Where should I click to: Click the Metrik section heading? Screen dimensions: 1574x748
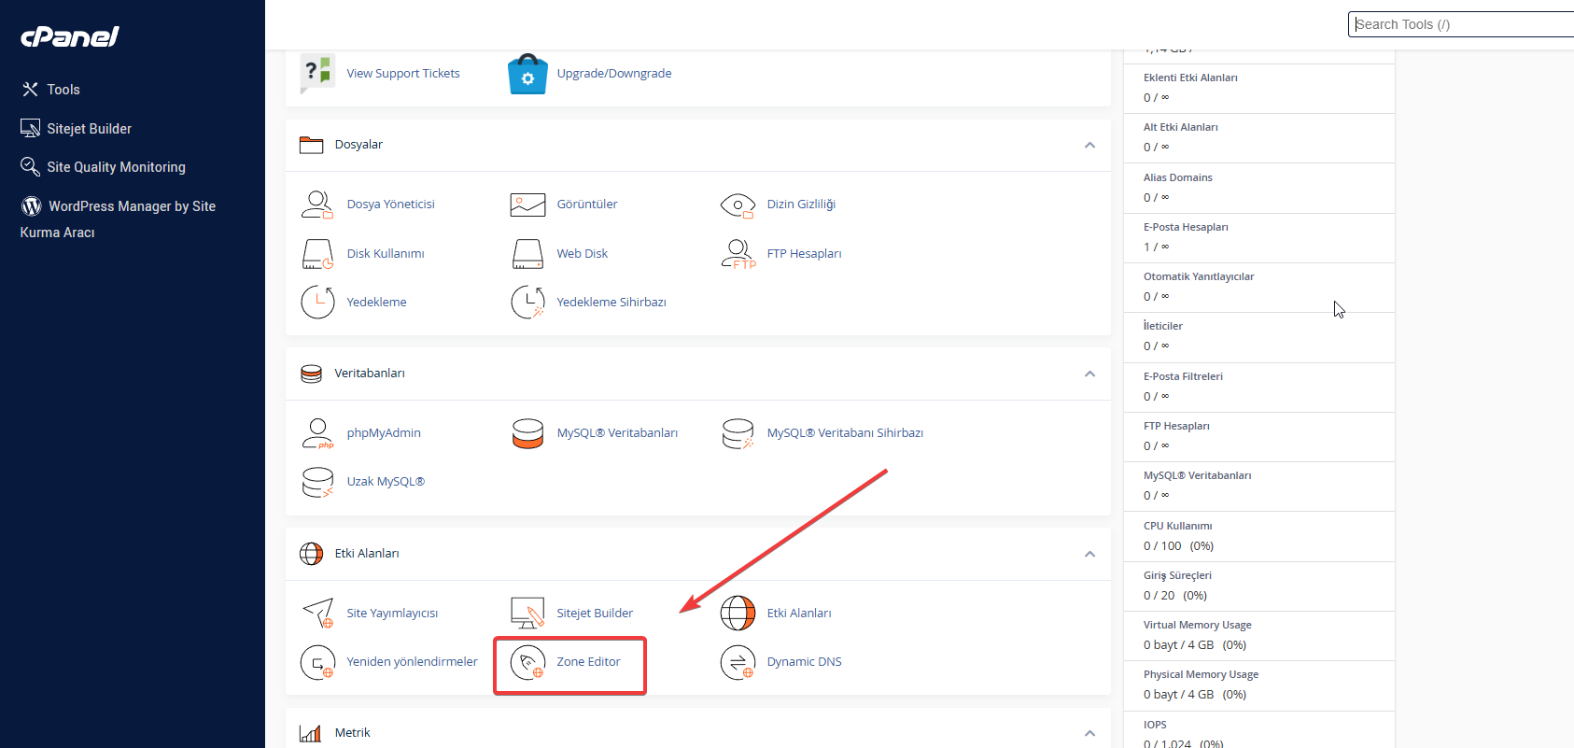pos(353,732)
